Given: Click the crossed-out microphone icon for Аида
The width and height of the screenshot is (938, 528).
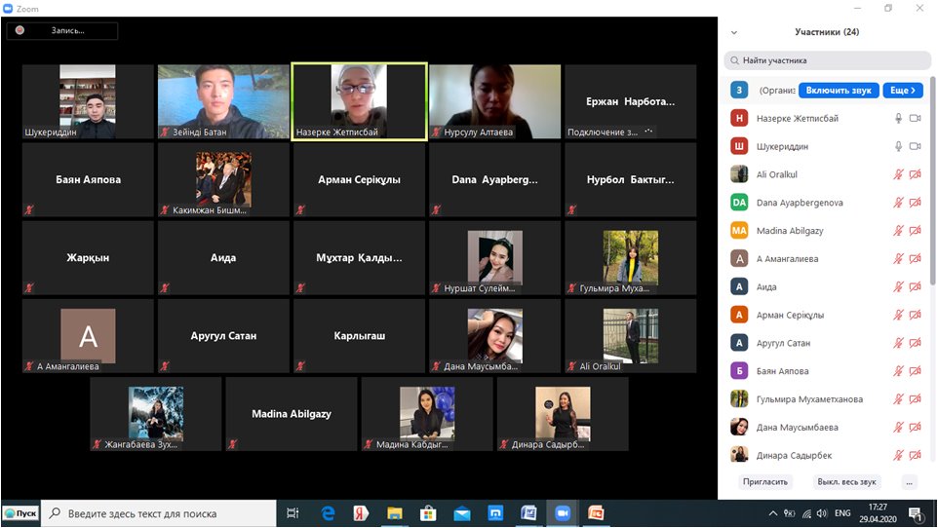Looking at the screenshot, I should [x=898, y=287].
